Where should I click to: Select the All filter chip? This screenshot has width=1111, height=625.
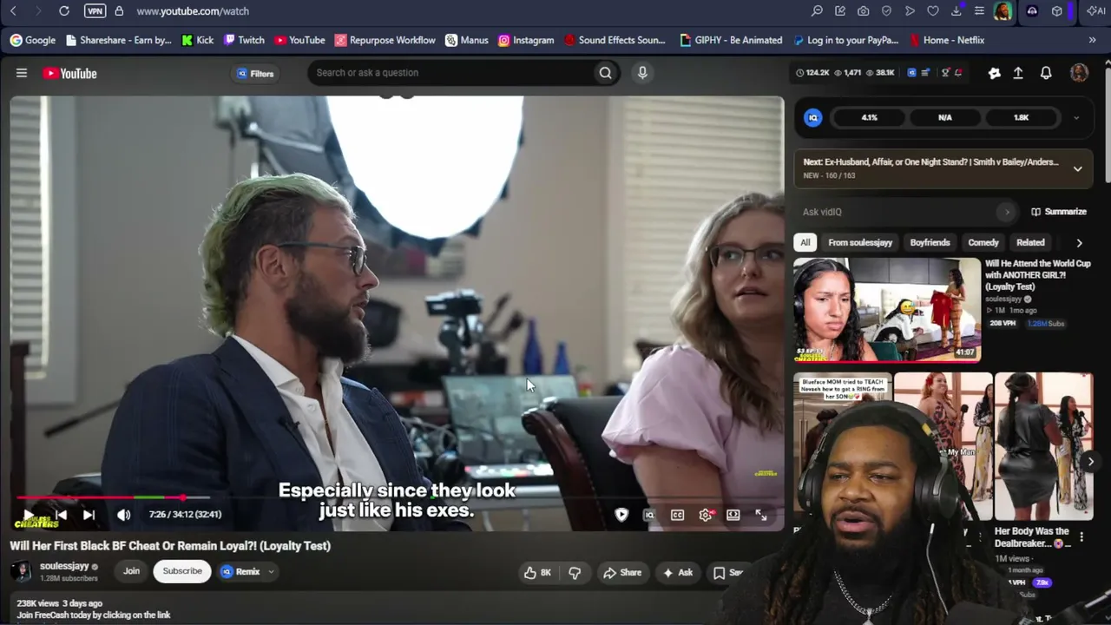(805, 243)
